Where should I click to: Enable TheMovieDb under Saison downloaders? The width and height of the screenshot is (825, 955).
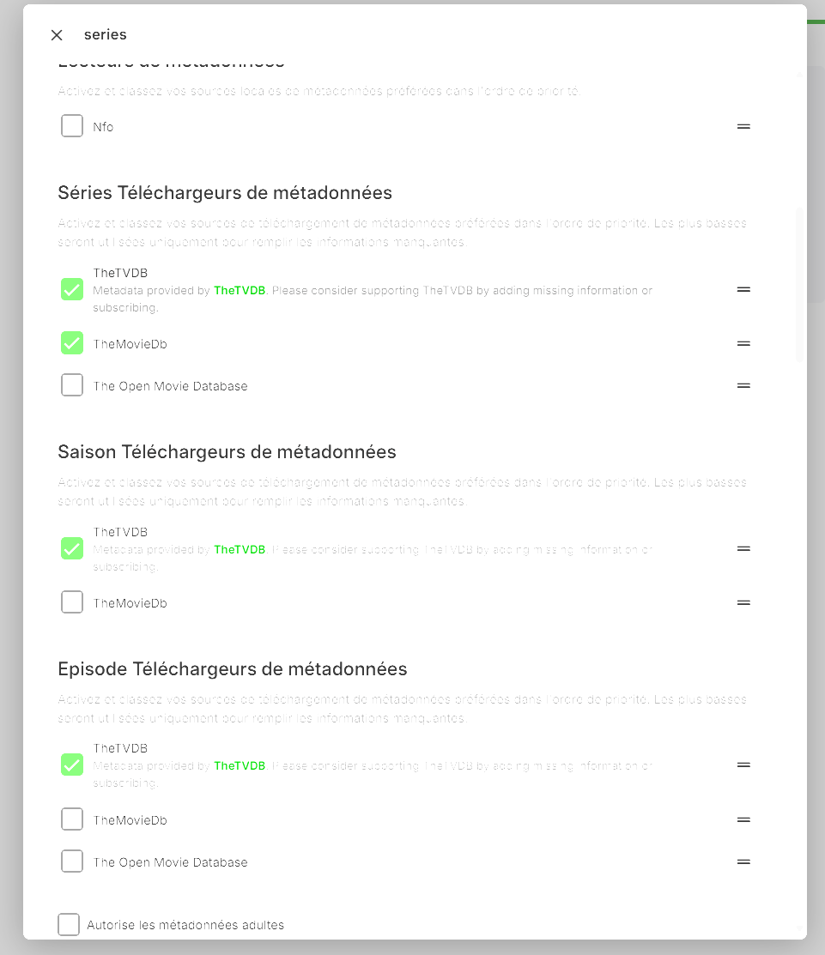tap(72, 602)
